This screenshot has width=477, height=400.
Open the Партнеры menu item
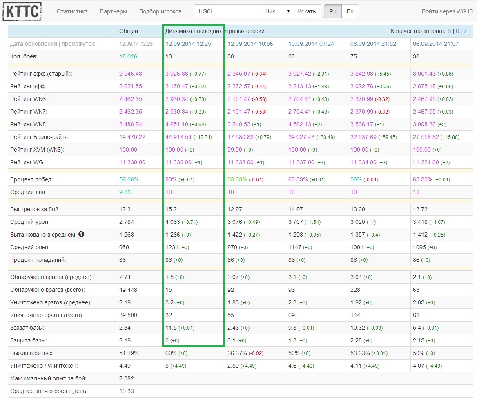tap(114, 11)
